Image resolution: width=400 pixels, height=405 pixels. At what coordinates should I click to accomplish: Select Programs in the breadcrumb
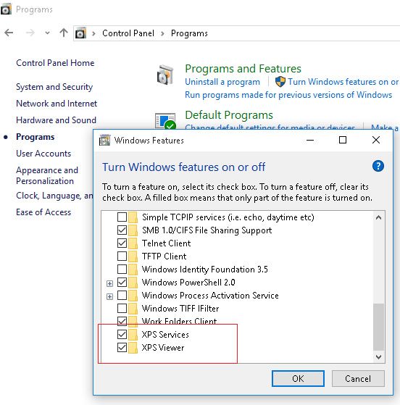(189, 33)
